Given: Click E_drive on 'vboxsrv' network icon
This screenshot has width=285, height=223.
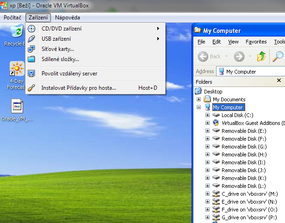Looking at the screenshot, I should pyautogui.click(x=216, y=201).
